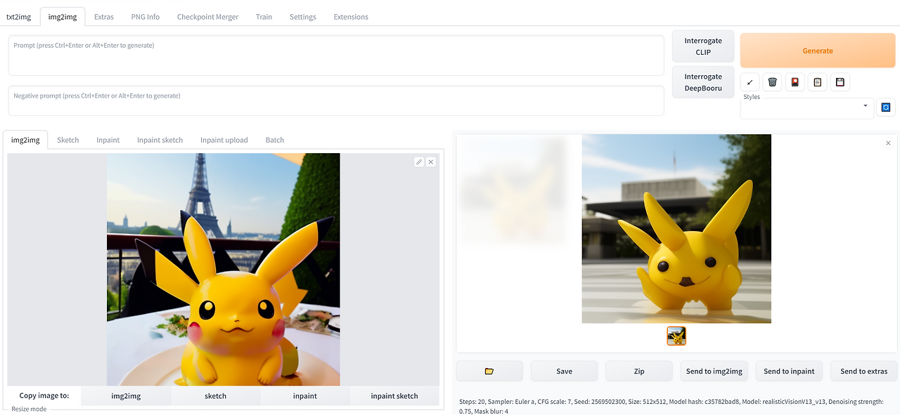Image resolution: width=900 pixels, height=415 pixels.
Task: Switch to the txt2img tab
Action: 19,16
